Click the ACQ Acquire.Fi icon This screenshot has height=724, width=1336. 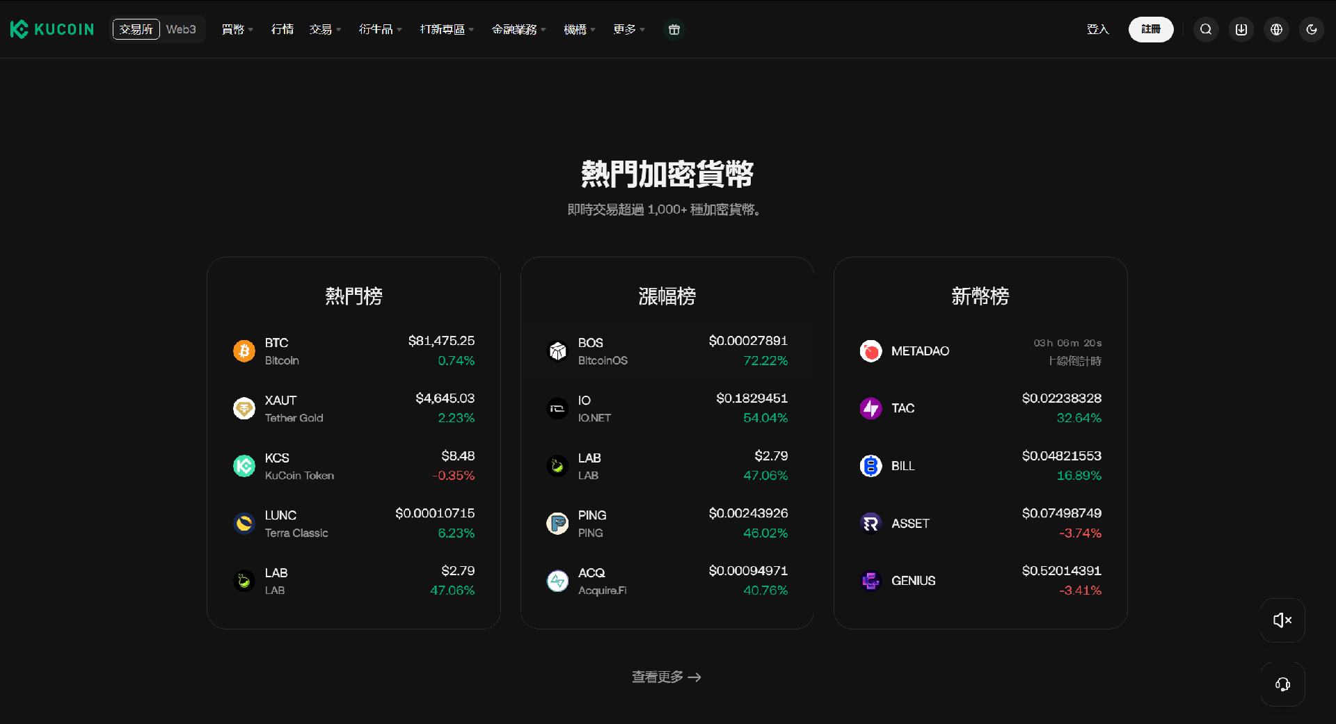[557, 581]
